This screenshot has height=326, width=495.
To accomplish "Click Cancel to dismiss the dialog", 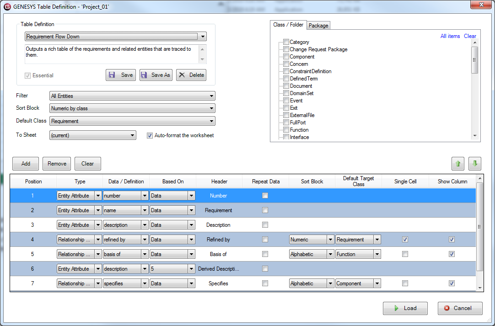I will pos(460,308).
